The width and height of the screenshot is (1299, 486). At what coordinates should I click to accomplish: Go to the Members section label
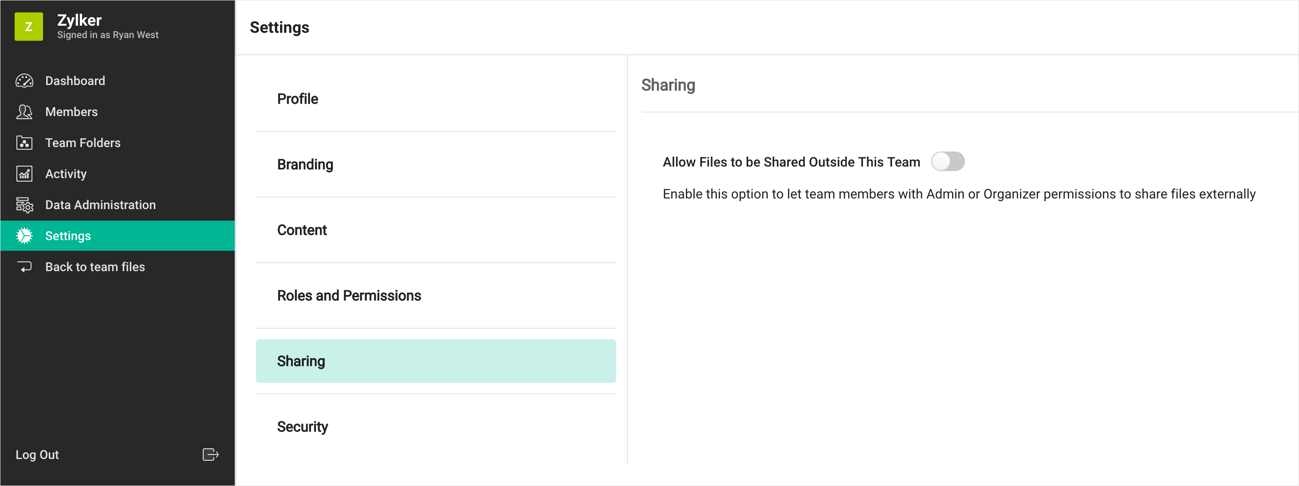tap(71, 112)
